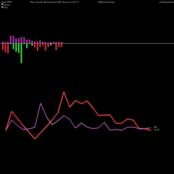Select the Price legend label

tap(6, 8)
